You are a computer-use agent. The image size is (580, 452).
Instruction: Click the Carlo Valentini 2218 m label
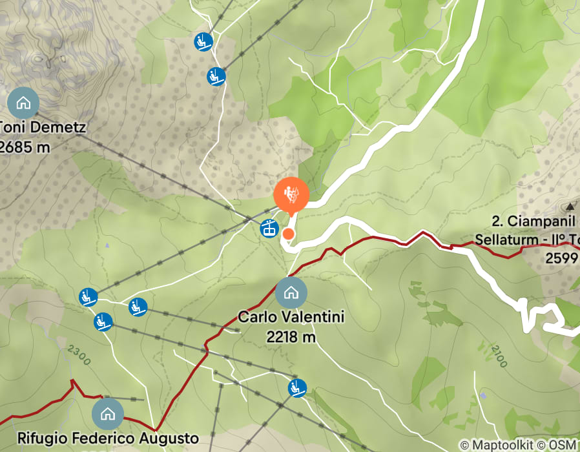click(291, 327)
